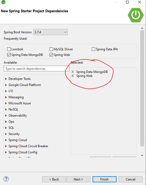Click the Finish button
The height and width of the screenshot is (185, 146).
[x=105, y=179]
